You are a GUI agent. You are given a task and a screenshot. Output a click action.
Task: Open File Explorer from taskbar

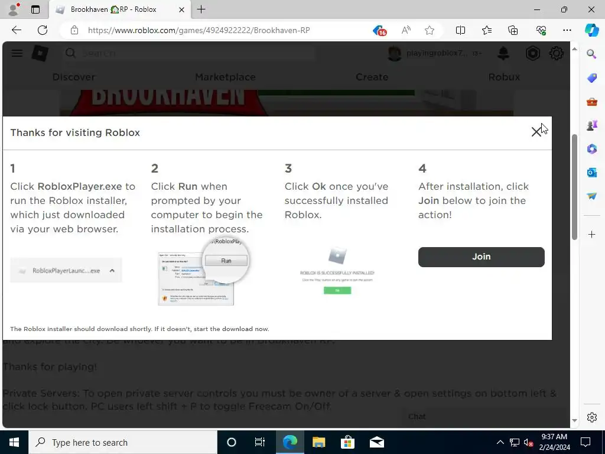point(318,442)
